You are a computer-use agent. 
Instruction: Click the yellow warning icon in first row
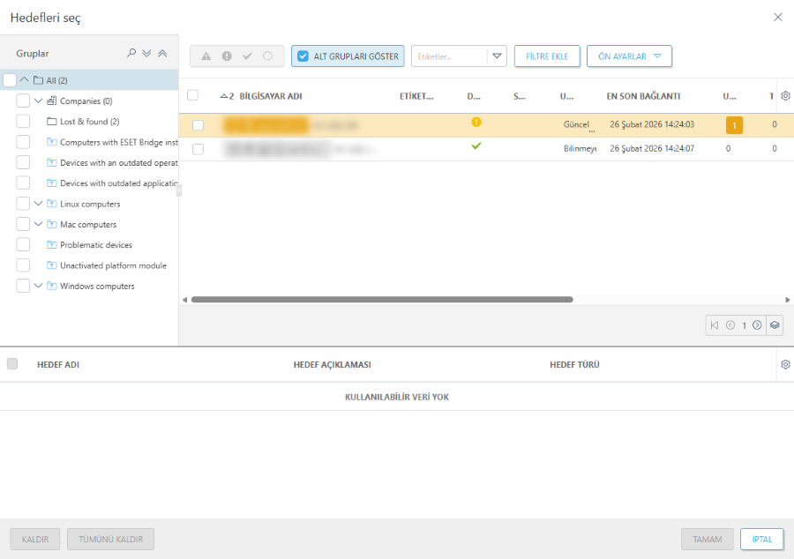coord(476,122)
